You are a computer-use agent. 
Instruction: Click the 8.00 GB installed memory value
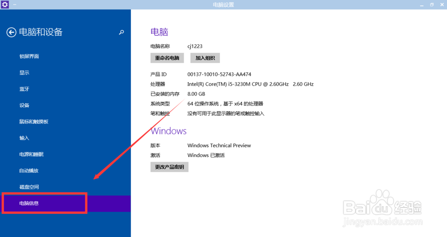point(196,94)
